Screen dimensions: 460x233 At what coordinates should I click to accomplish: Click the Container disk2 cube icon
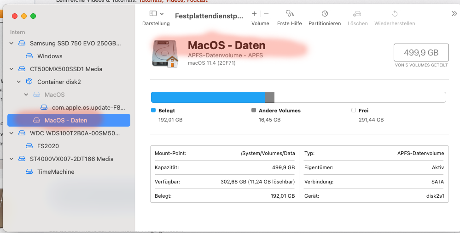(x=29, y=81)
